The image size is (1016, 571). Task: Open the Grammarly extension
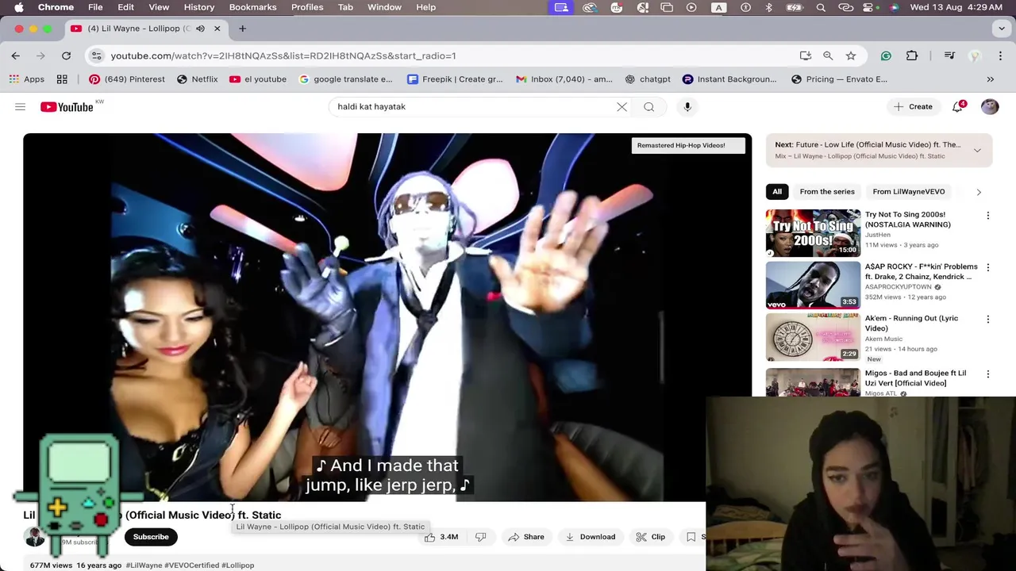pos(886,56)
